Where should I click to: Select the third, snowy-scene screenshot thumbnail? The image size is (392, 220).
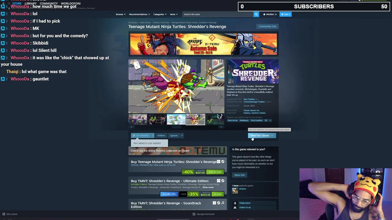click(176, 119)
